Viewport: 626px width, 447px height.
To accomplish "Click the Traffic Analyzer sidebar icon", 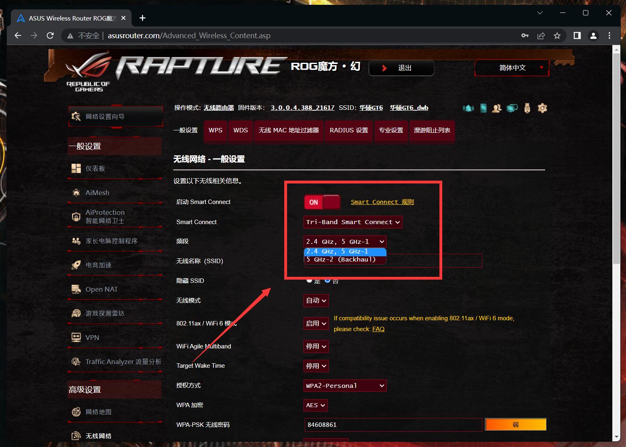I will point(76,362).
